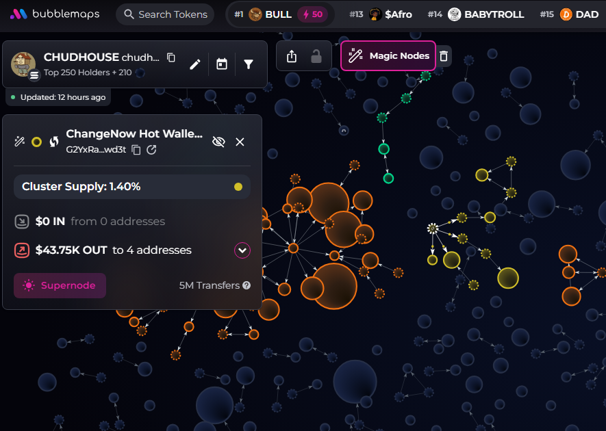Select the largest yellow bubble in cluster
This screenshot has width=606, height=431.
click(x=508, y=278)
